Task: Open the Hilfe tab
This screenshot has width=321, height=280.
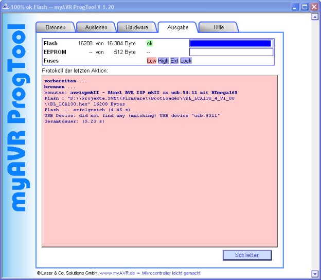Action: 219,27
